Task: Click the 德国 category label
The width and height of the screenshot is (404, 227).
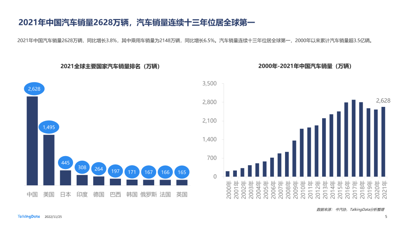Action: coord(99,194)
